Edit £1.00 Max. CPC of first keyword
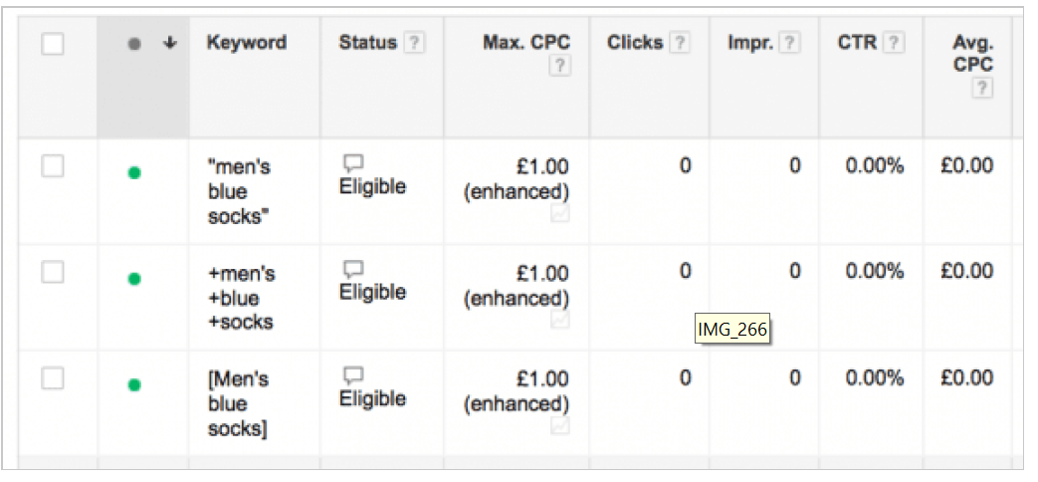This screenshot has height=482, width=1038. coord(542,166)
